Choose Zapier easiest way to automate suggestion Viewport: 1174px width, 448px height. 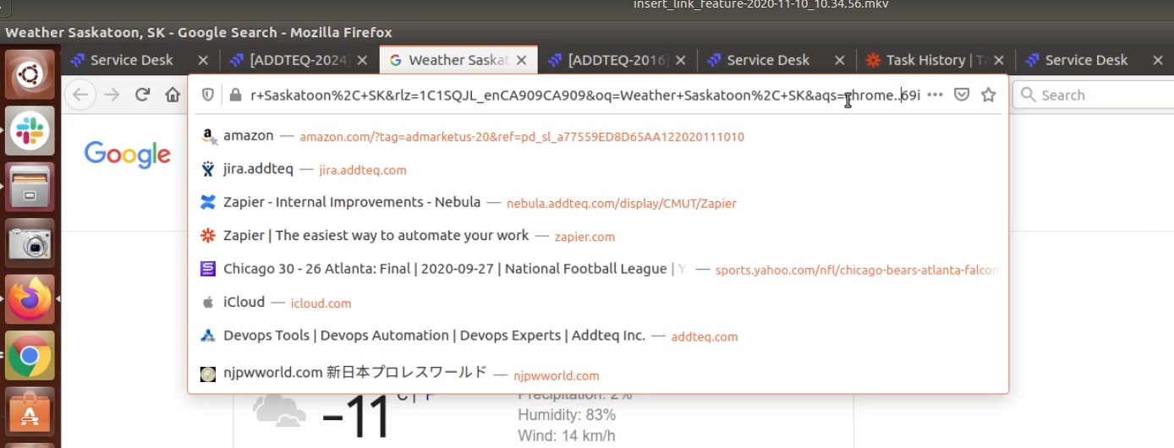pos(598,236)
